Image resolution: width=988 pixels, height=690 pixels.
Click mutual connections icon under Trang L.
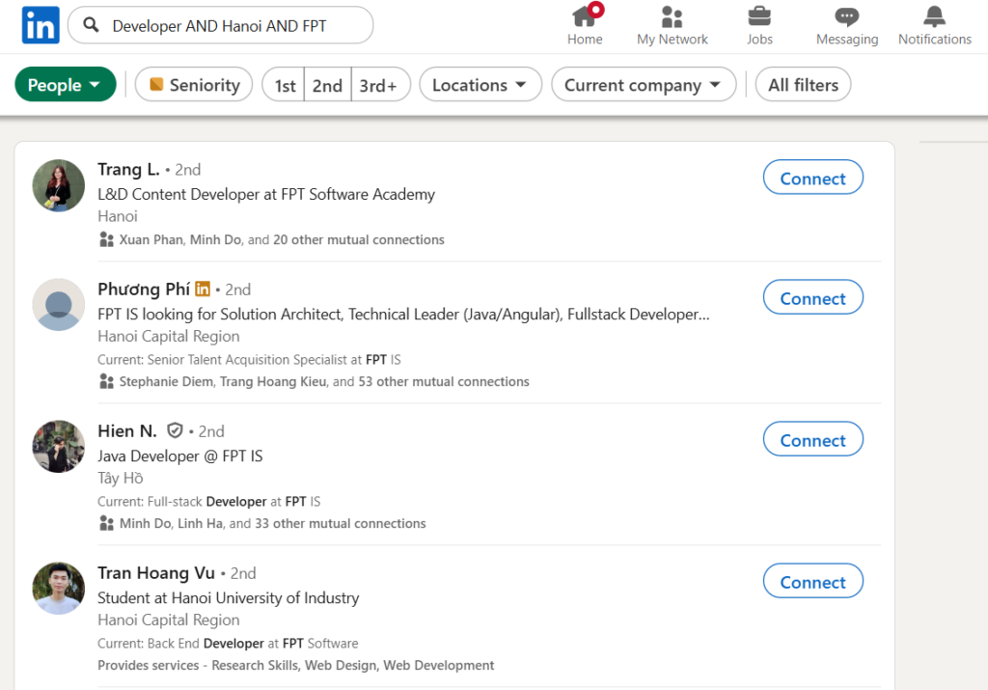pos(106,239)
